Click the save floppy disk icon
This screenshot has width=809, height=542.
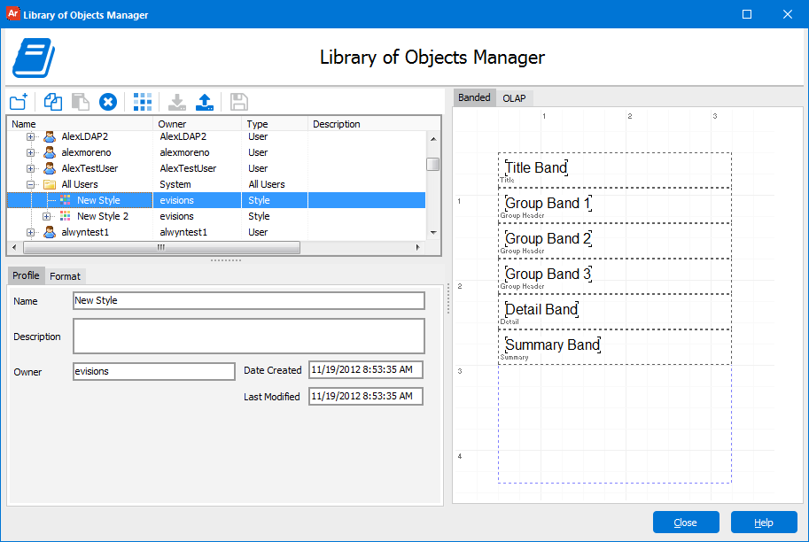(239, 102)
